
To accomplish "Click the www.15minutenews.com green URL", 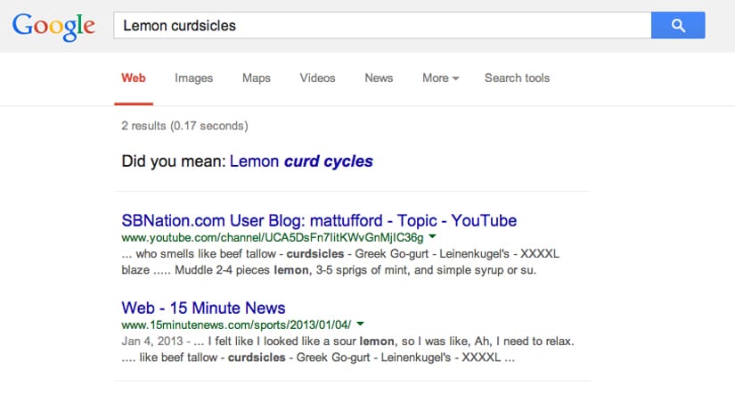I will [x=236, y=325].
